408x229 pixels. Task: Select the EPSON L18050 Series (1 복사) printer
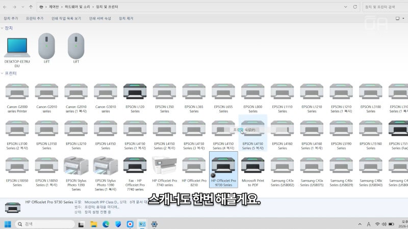(46, 171)
